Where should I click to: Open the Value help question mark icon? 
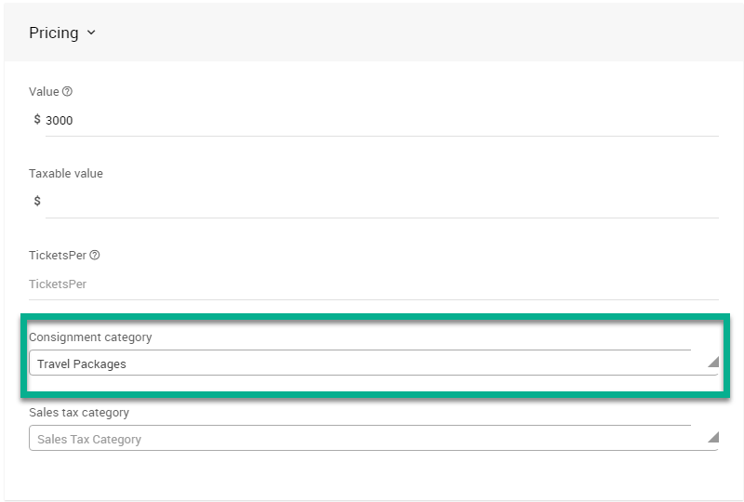(67, 92)
